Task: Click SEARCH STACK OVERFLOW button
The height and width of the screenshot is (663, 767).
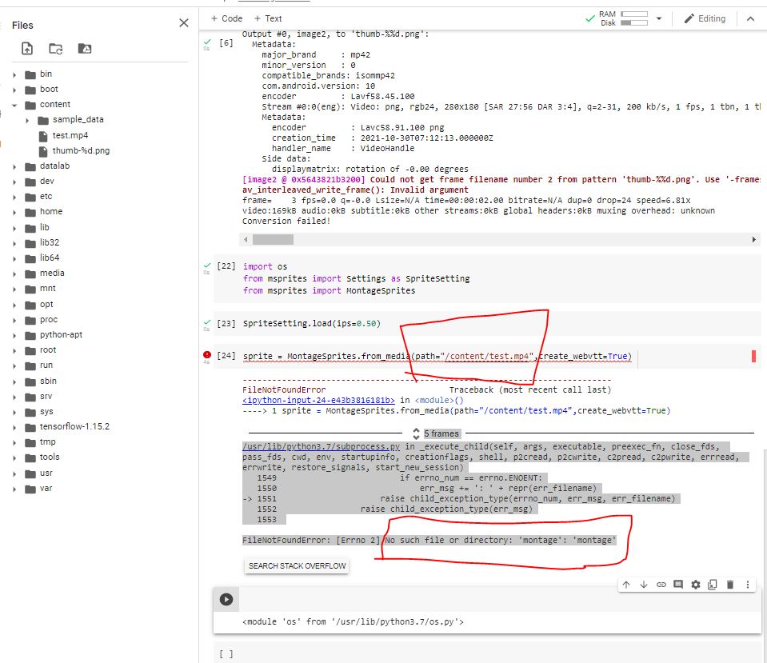Action: coord(297,565)
